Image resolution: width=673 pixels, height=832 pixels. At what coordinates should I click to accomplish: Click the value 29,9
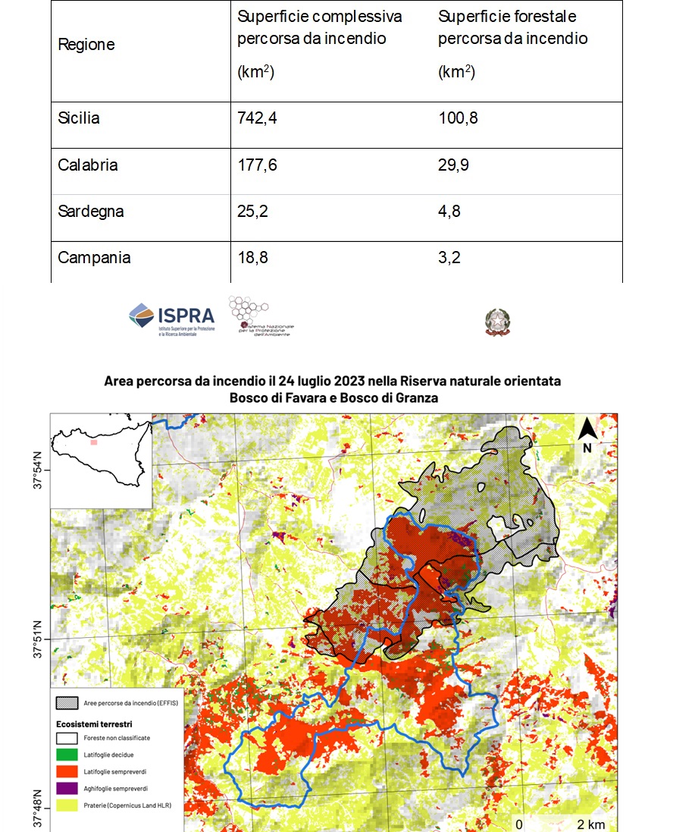(x=453, y=165)
